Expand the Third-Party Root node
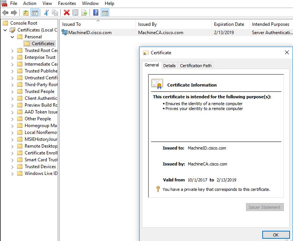Viewport: 293px width, 241px height. pyautogui.click(x=12, y=85)
